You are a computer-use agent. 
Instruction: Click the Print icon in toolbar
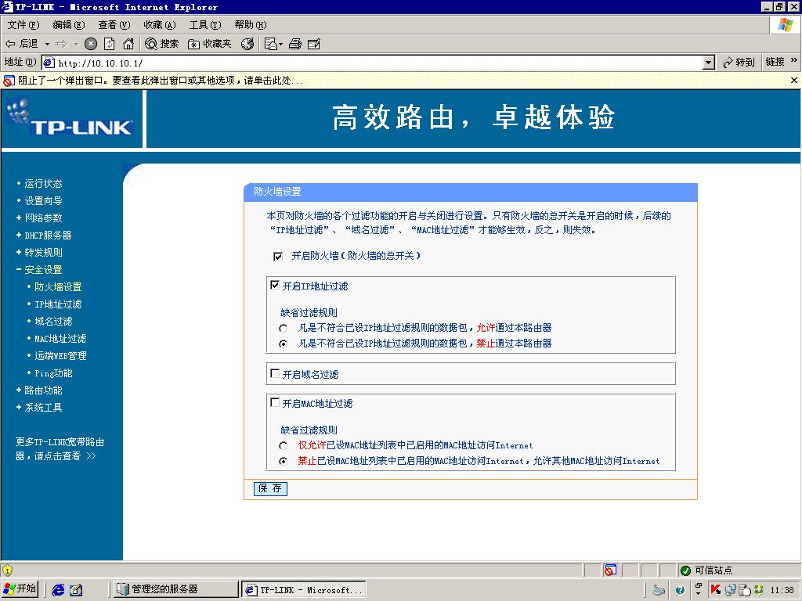coord(295,44)
